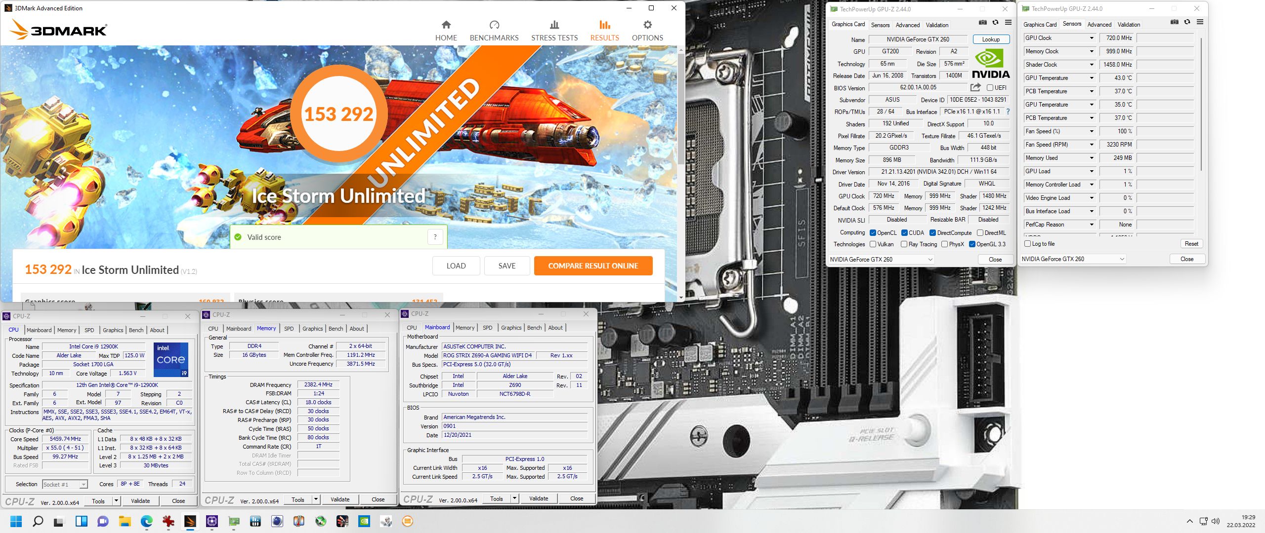Open 3DMark BENCHMARKS gauge icon
Image resolution: width=1265 pixels, height=533 pixels.
coord(494,25)
